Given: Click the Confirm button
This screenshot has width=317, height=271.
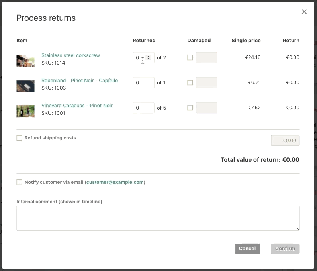Looking at the screenshot, I should pyautogui.click(x=285, y=249).
